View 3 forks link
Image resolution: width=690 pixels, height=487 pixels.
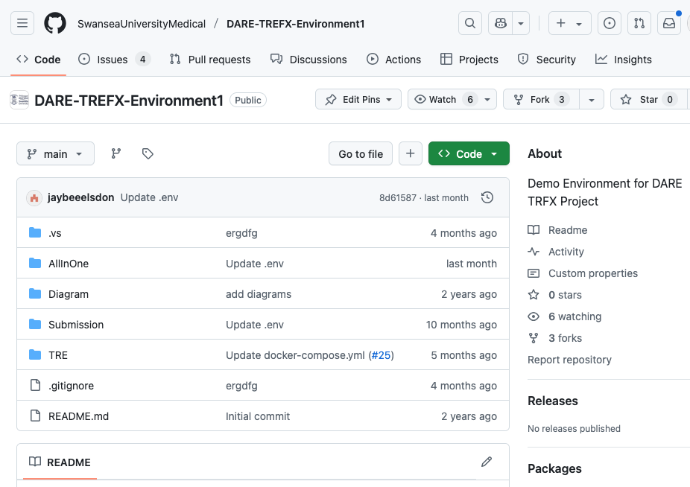tap(555, 338)
